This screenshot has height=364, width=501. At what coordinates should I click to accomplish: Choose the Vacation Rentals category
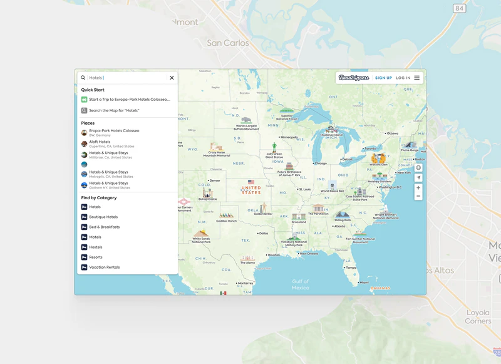[127, 267]
